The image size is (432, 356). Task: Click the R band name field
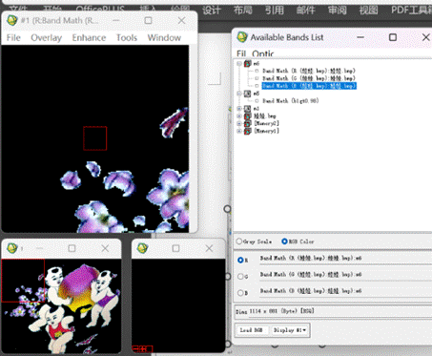(345, 259)
